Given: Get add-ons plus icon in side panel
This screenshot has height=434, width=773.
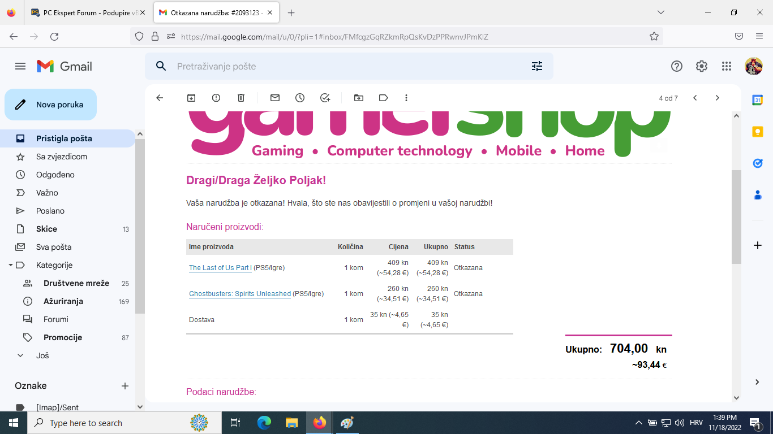Looking at the screenshot, I should coord(757,245).
